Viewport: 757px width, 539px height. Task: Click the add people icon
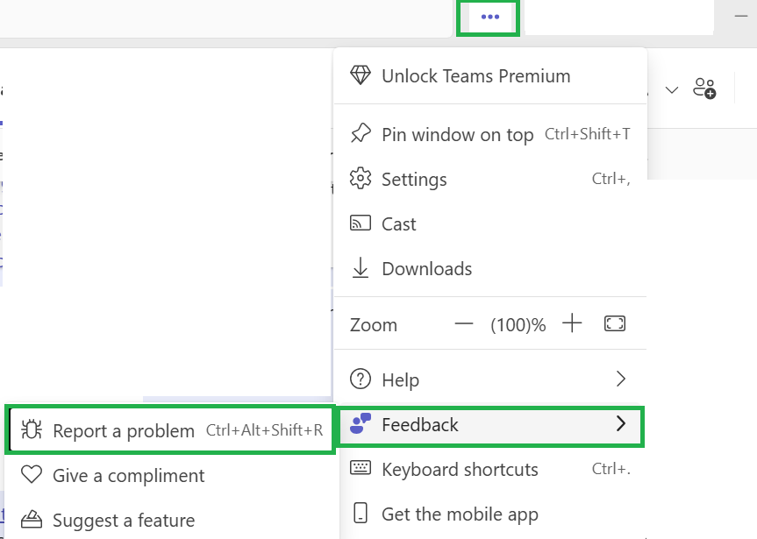pyautogui.click(x=704, y=89)
